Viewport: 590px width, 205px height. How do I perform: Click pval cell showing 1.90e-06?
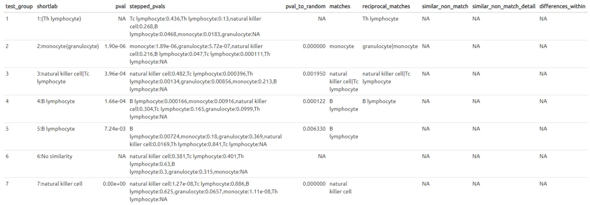click(115, 46)
